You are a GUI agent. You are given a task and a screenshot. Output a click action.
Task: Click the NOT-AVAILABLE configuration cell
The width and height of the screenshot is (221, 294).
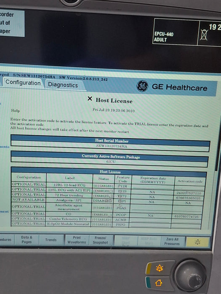click(x=28, y=199)
